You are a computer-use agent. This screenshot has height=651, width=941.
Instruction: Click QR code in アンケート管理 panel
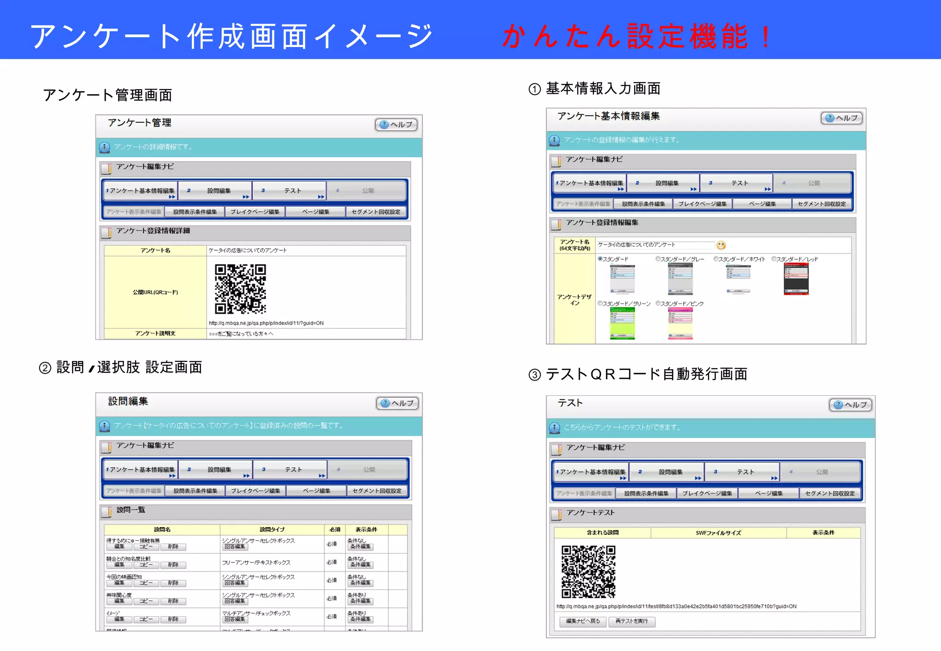point(240,289)
